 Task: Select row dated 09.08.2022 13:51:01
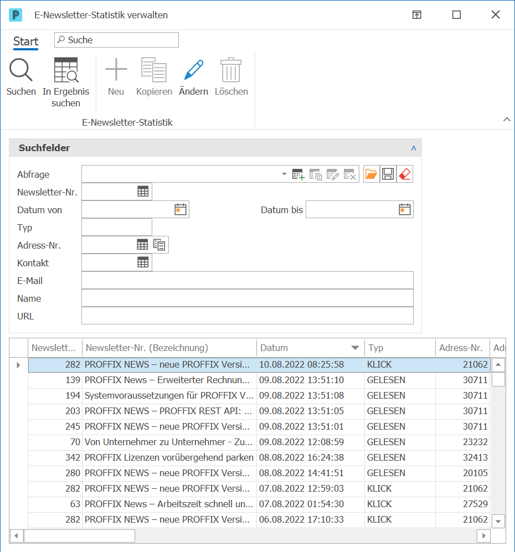tap(259, 427)
